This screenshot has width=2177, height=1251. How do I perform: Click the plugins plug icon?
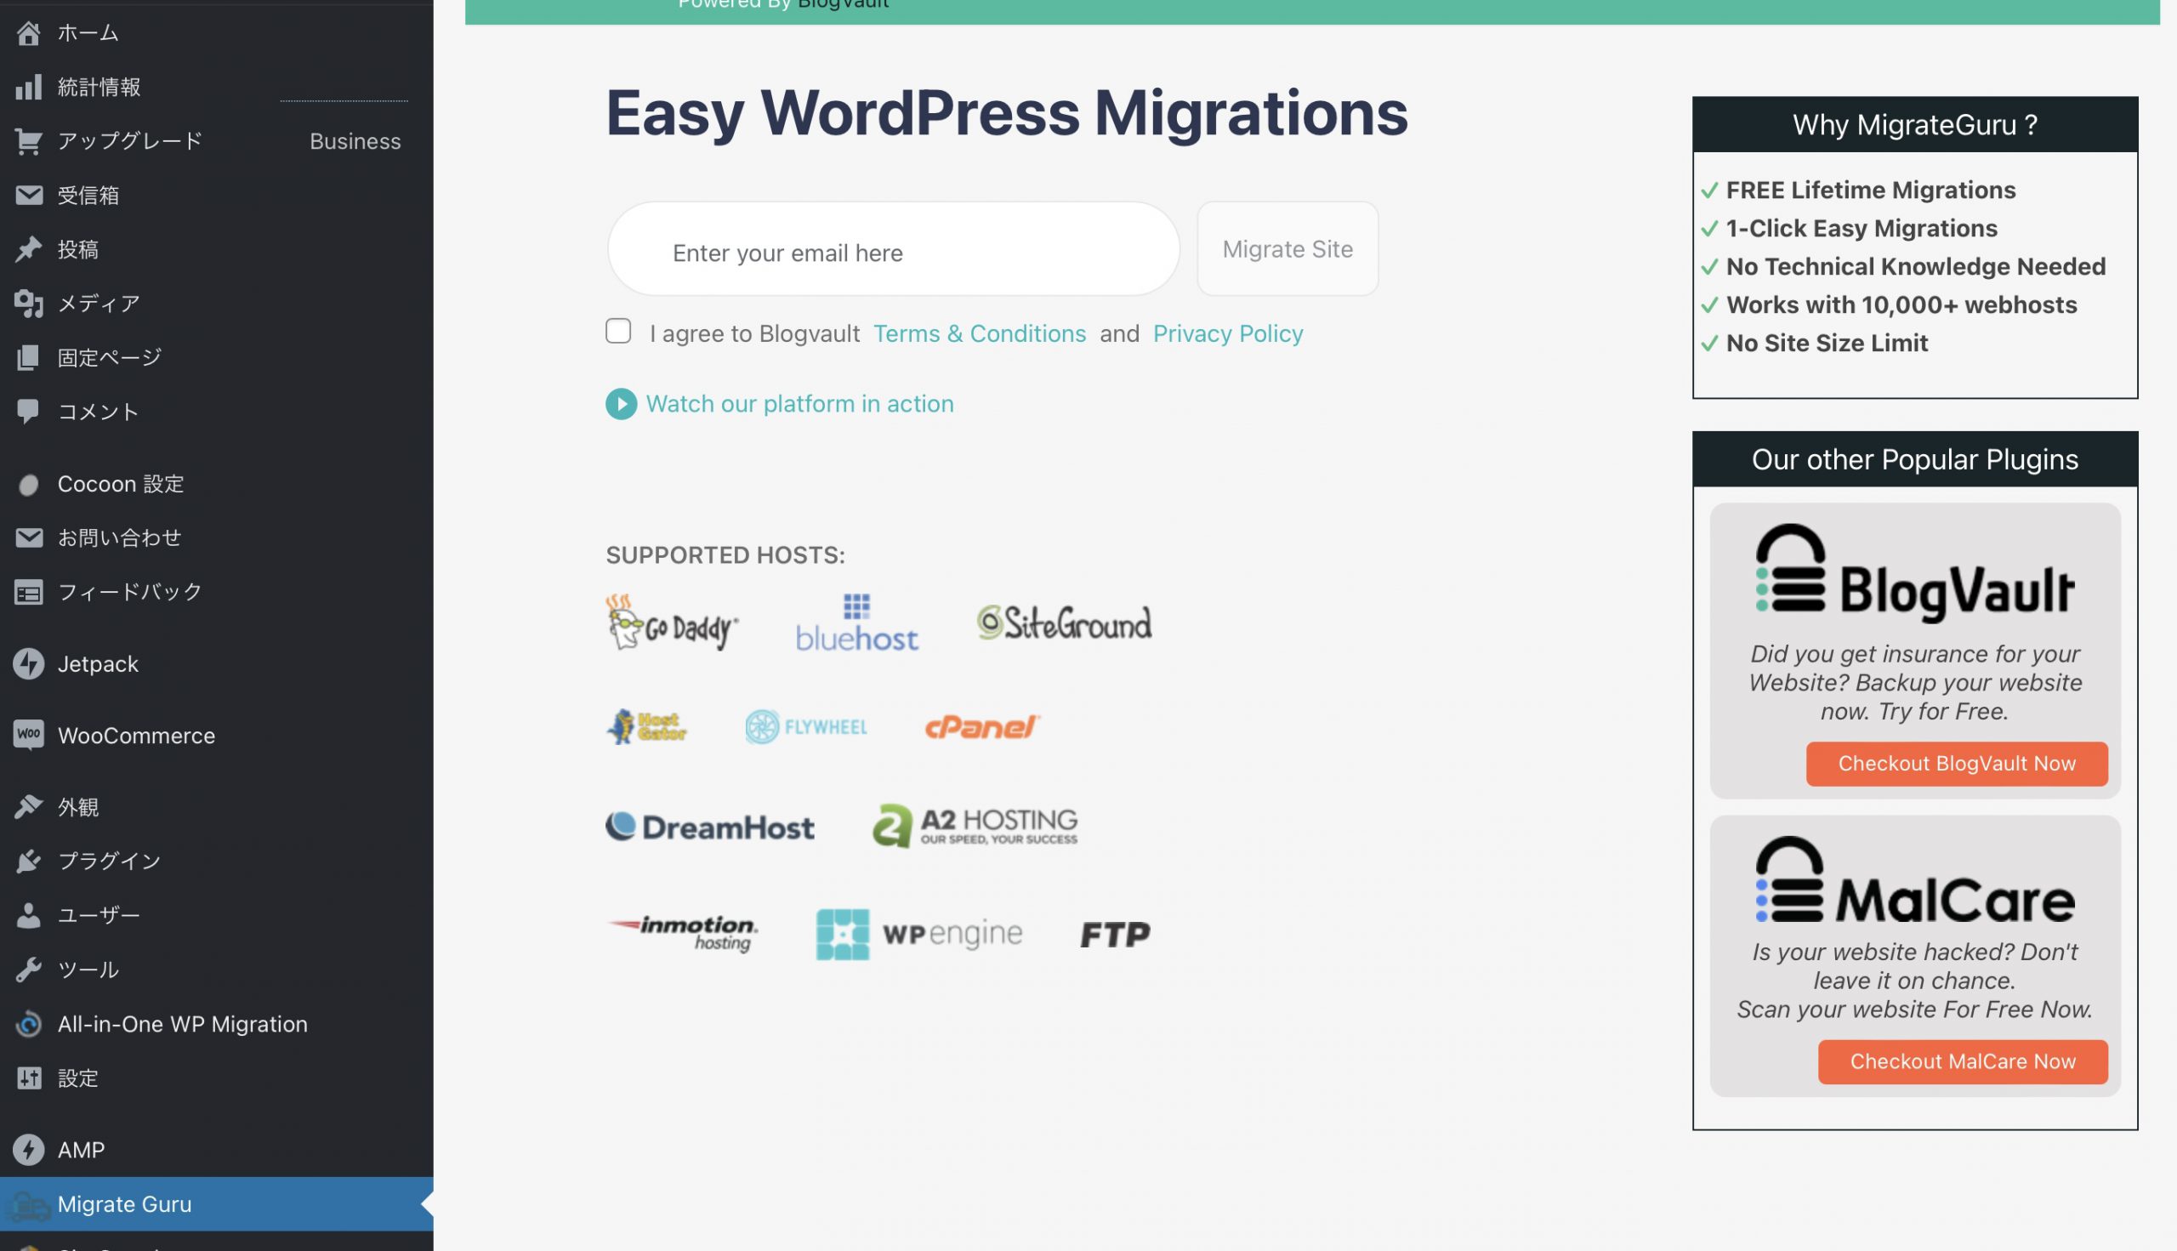coord(28,861)
